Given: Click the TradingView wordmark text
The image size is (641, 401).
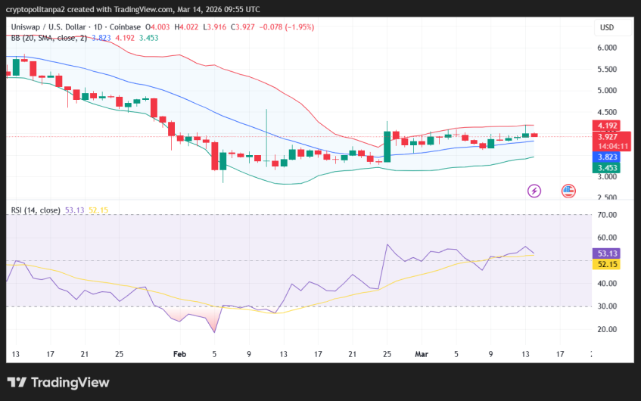Looking at the screenshot, I should point(70,382).
